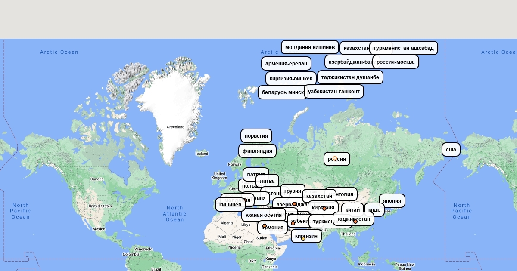This screenshot has width=517, height=271.
Task: Open the сша label near Alaska
Action: coord(451,149)
